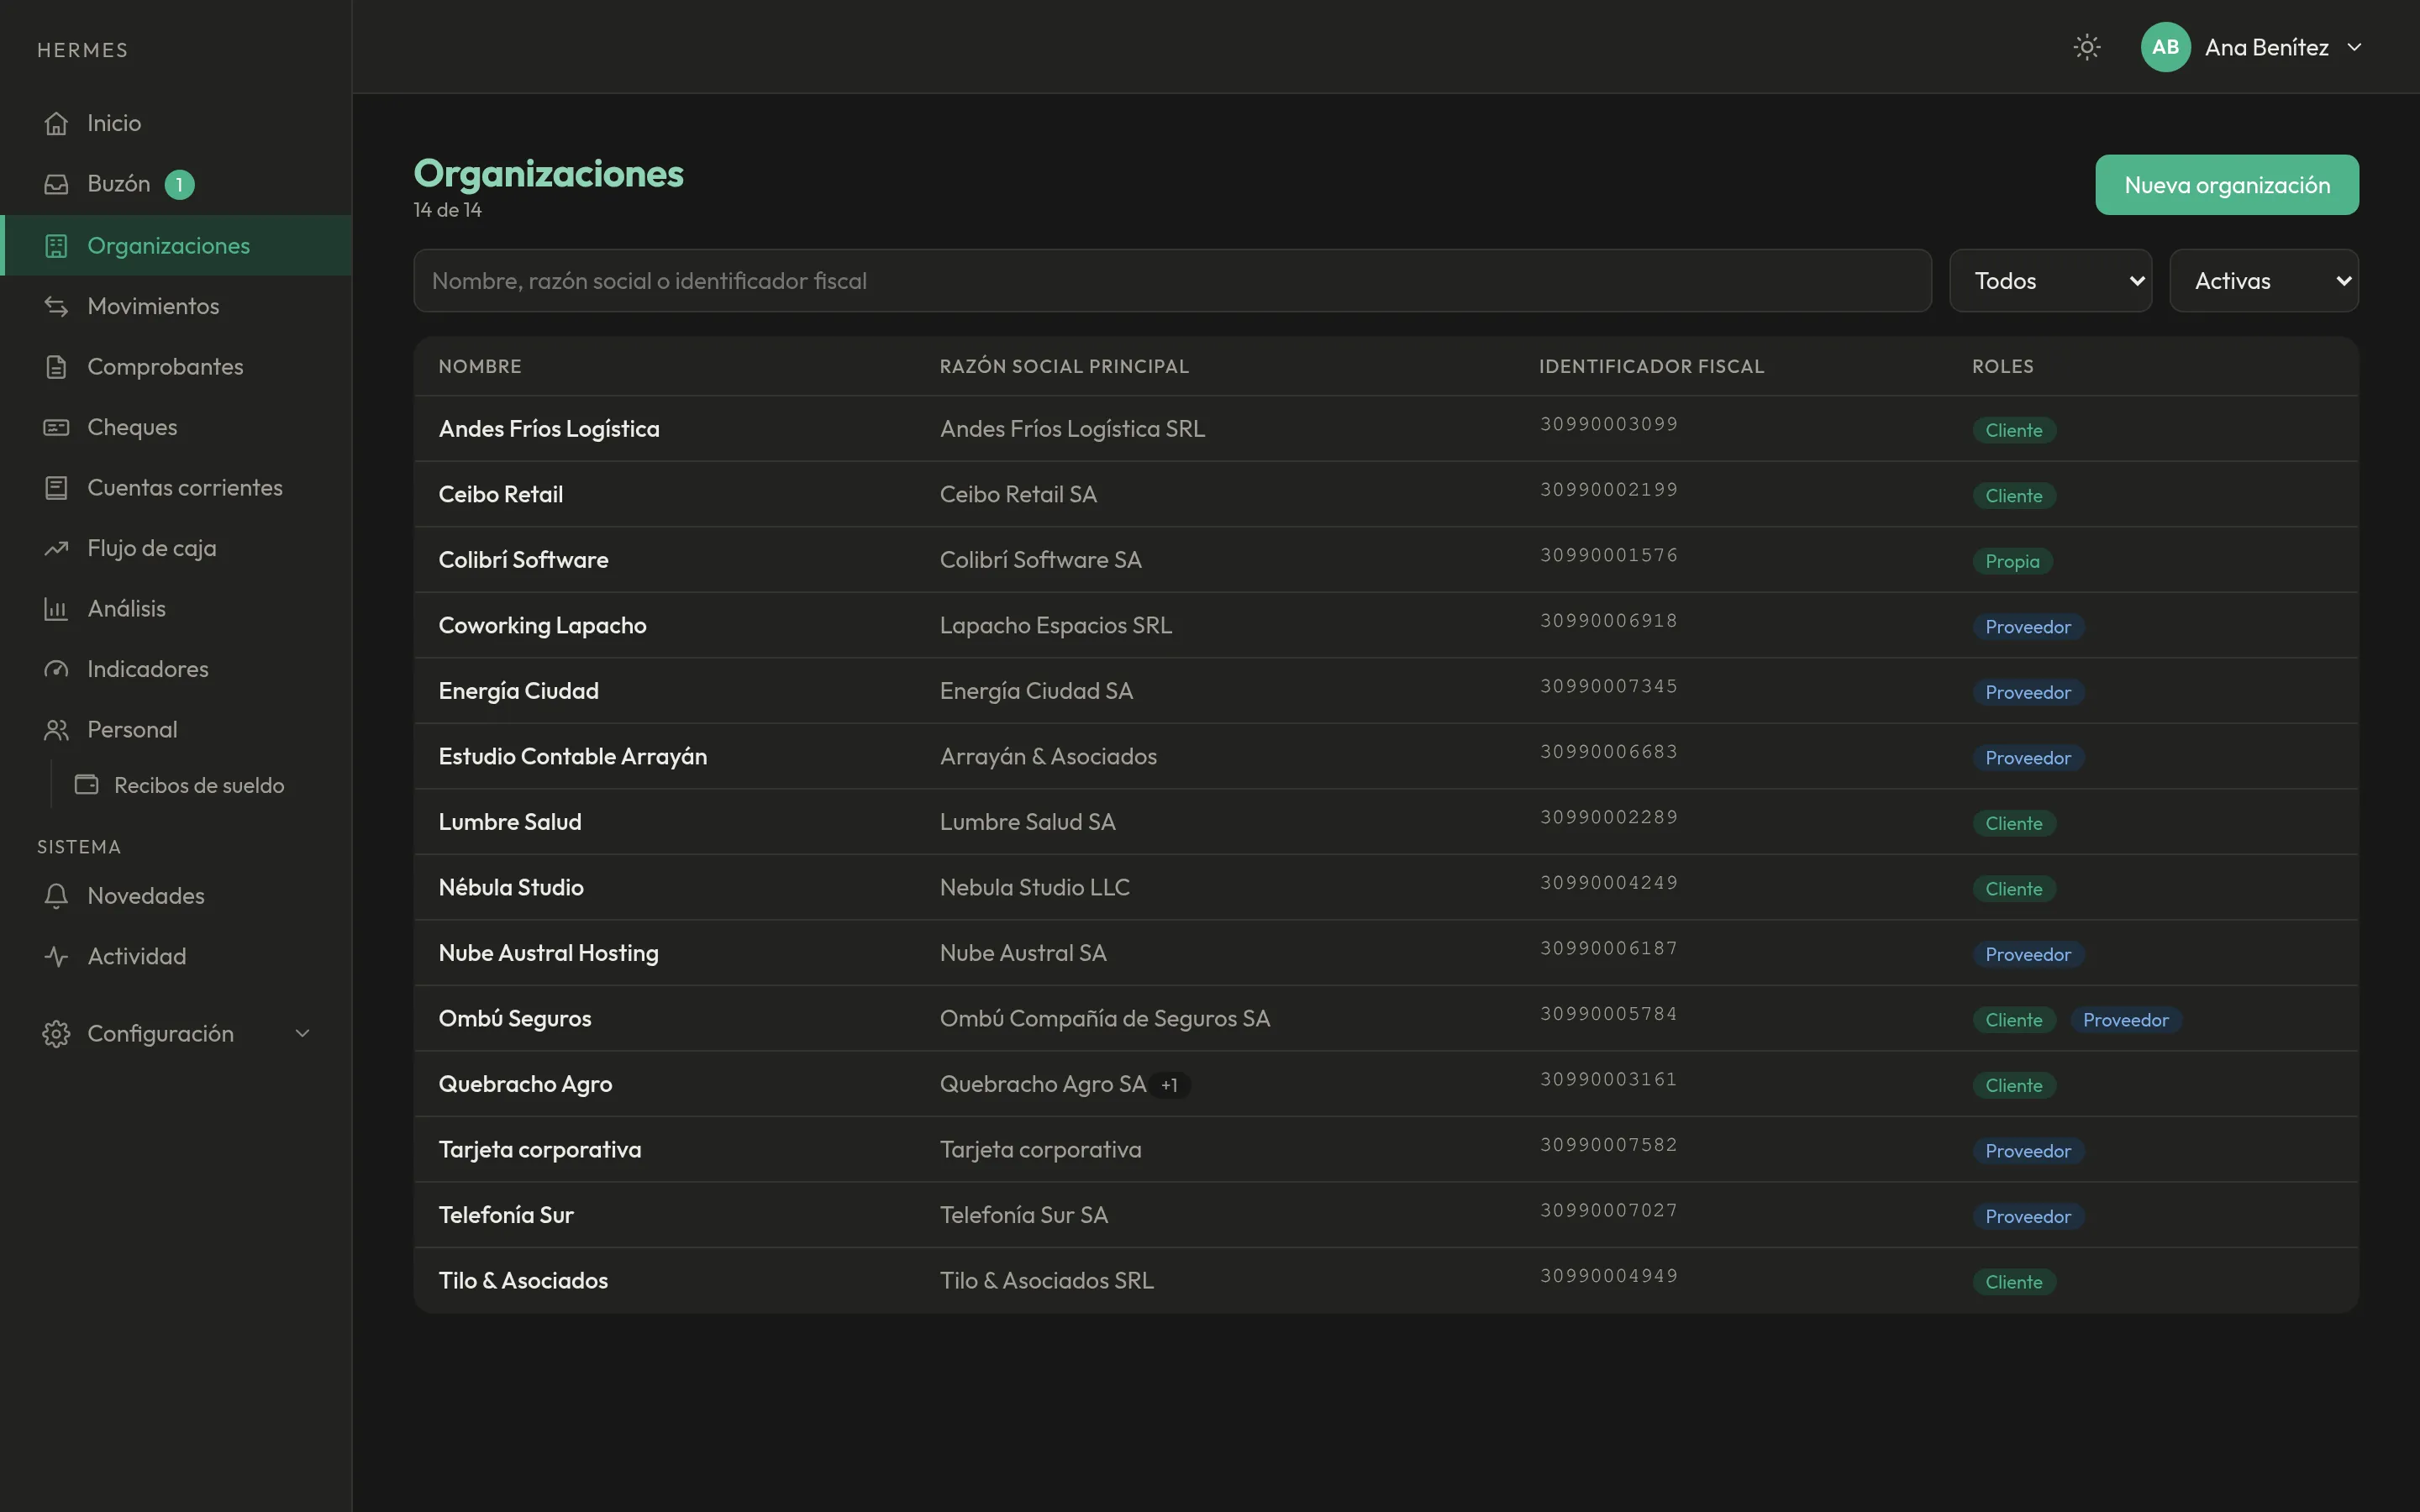Open the Colibrí Software row name
This screenshot has width=2420, height=1512.
pyautogui.click(x=523, y=560)
